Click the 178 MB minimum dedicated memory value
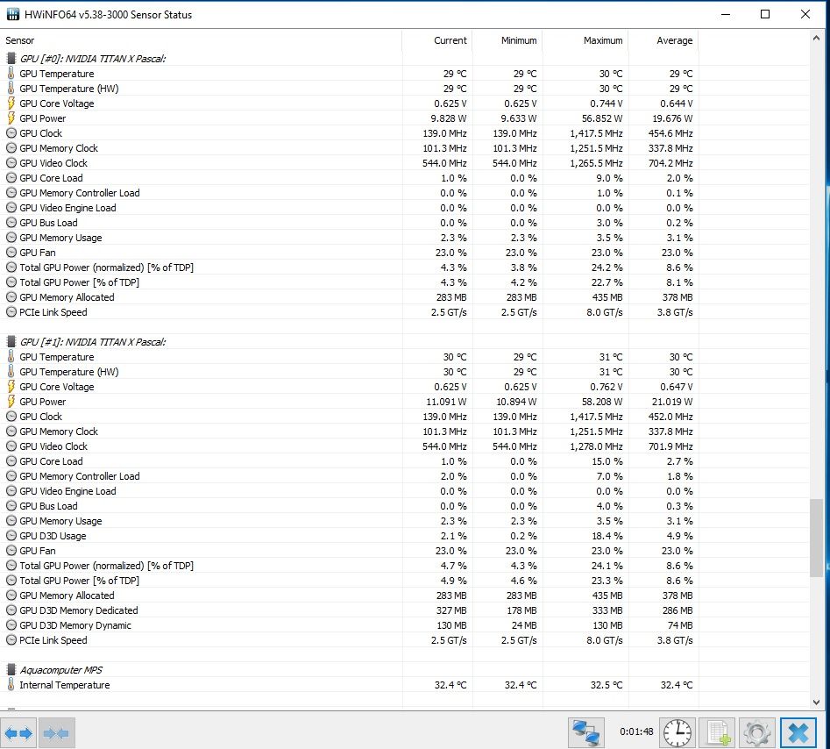 [x=521, y=610]
